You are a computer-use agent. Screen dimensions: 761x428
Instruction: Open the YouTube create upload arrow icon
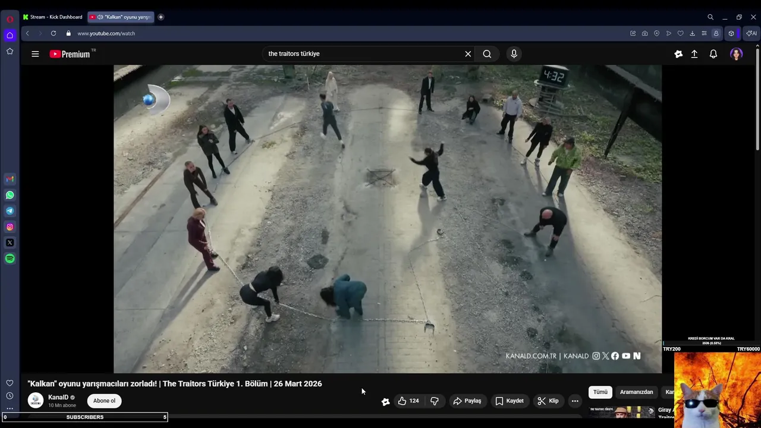coord(694,54)
